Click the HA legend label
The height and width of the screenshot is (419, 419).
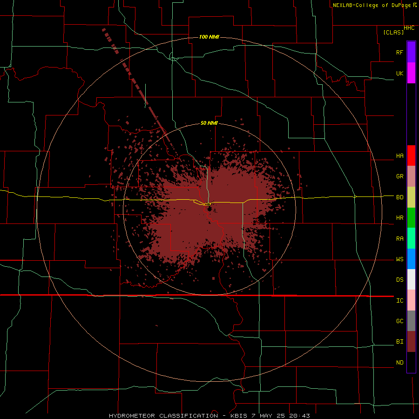coord(399,155)
